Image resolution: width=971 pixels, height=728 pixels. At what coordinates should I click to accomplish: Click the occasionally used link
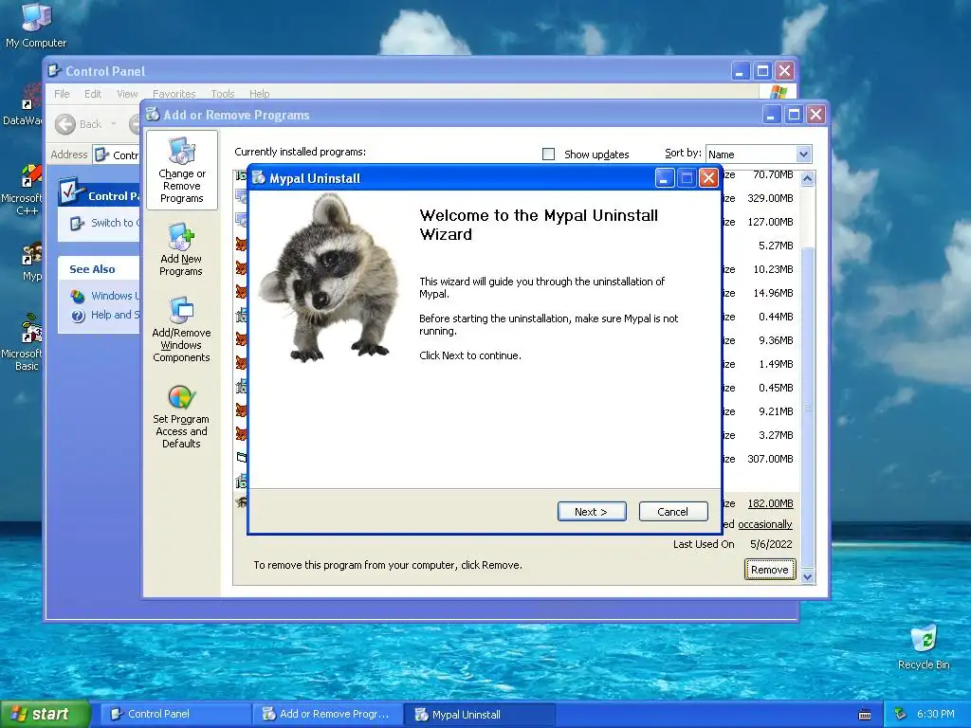click(x=765, y=524)
